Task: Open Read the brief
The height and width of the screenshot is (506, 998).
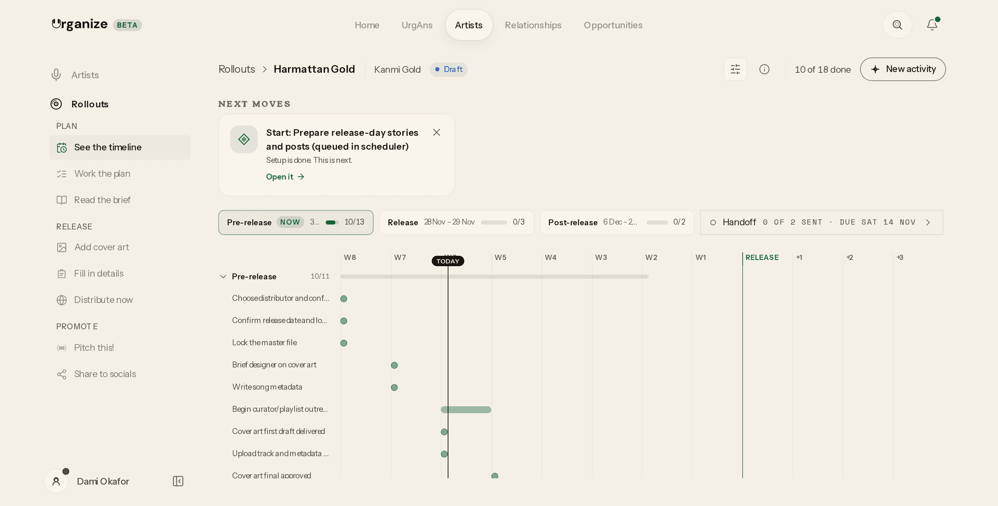Action: pos(120,200)
